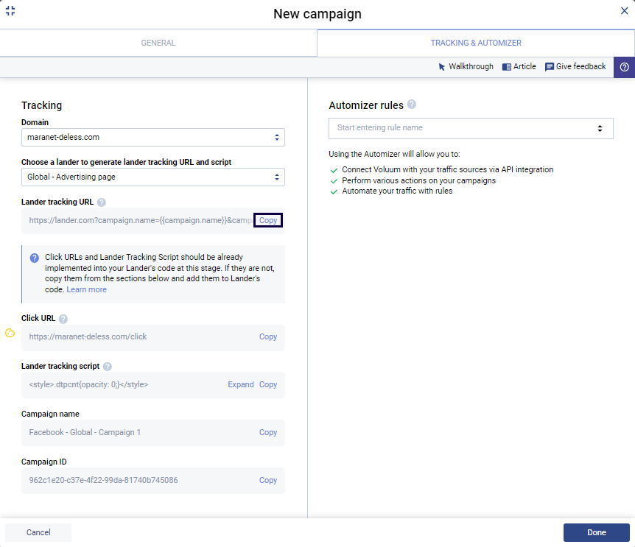Open the Domain dropdown
The height and width of the screenshot is (547, 635).
click(153, 137)
